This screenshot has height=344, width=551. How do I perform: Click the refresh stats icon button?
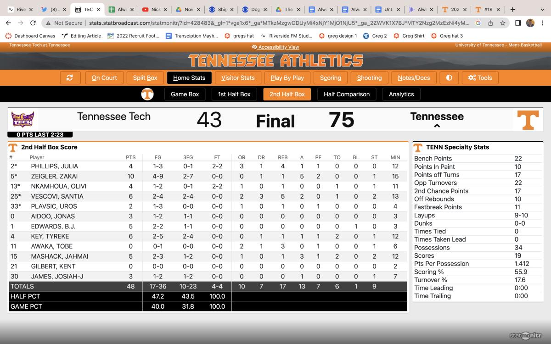(x=70, y=78)
